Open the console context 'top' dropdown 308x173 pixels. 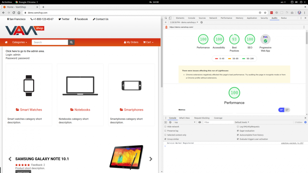click(x=184, y=122)
